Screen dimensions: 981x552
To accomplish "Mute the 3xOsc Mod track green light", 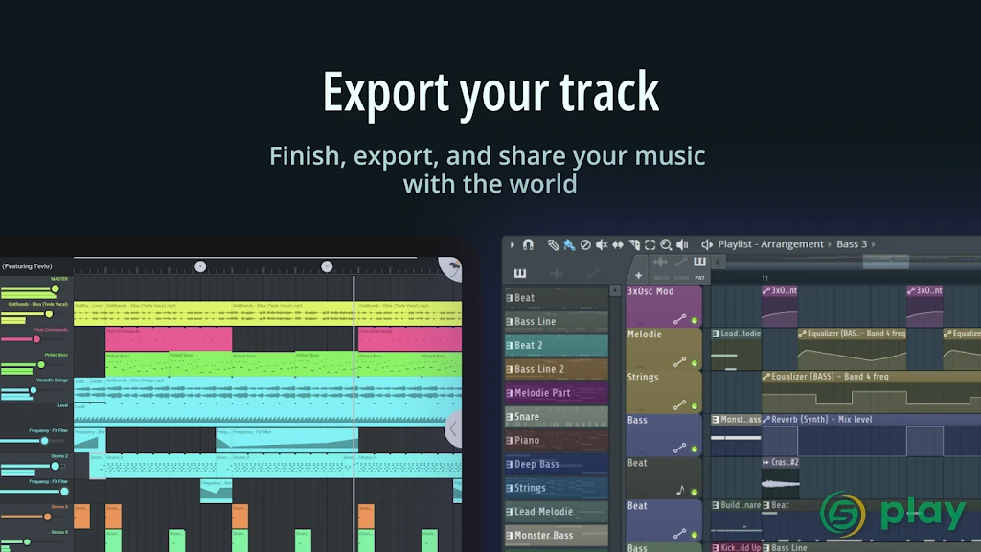I will point(695,320).
